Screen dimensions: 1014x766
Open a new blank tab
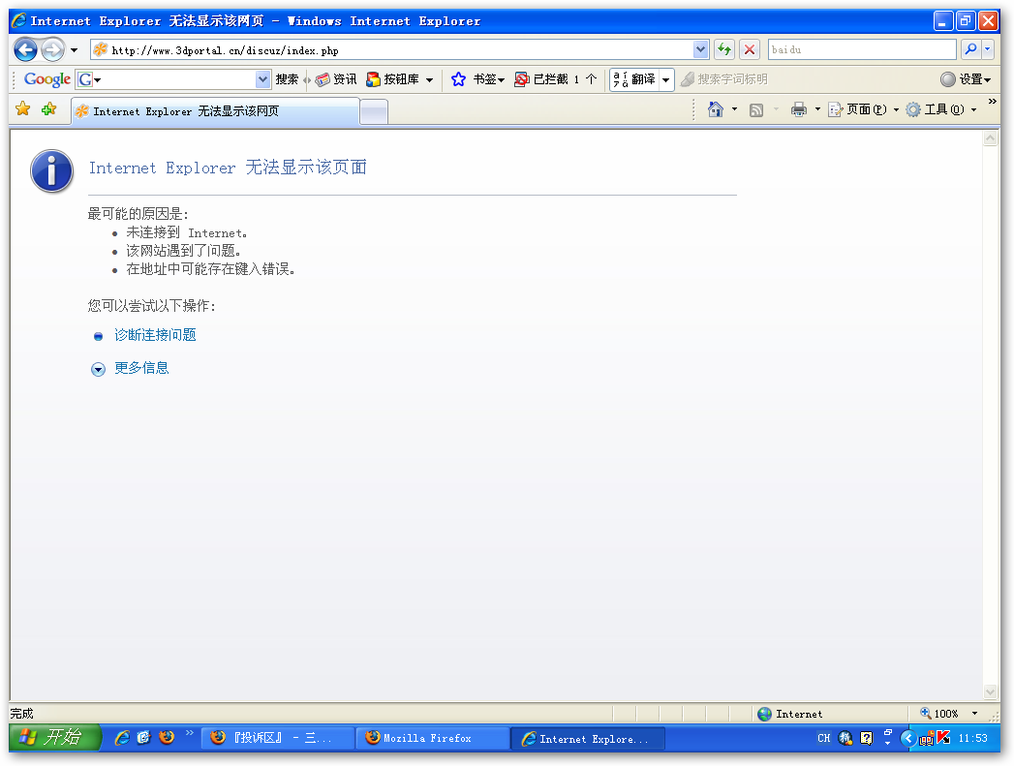point(374,112)
